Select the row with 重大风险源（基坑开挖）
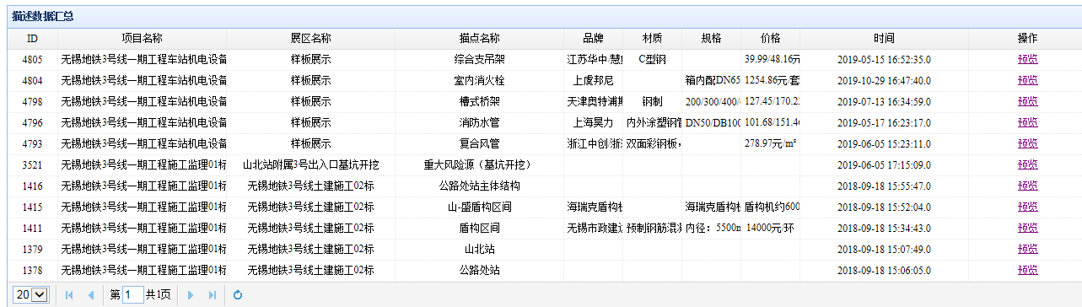Image resolution: width=1082 pixels, height=307 pixels. click(541, 165)
